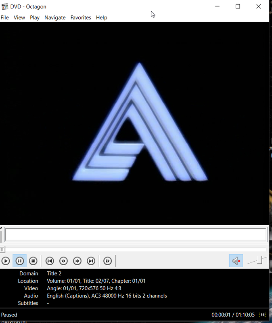Open the Play menu
Image resolution: width=272 pixels, height=323 pixels.
click(35, 18)
